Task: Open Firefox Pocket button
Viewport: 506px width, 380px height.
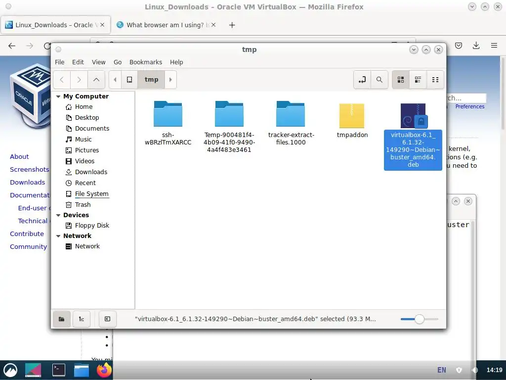Action: pos(459,46)
